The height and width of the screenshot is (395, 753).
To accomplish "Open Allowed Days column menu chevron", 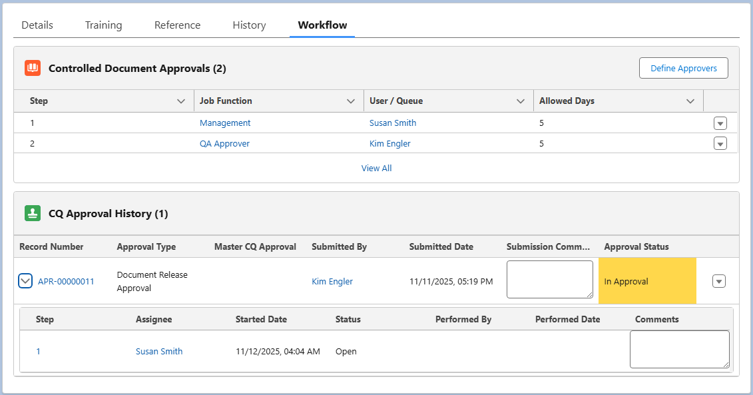I will coord(690,101).
